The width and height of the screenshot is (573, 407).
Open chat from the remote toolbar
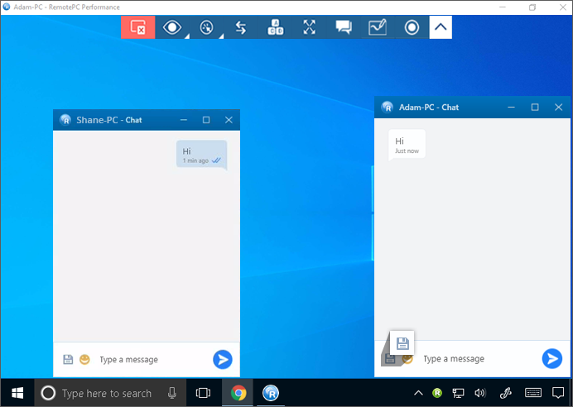coord(343,27)
